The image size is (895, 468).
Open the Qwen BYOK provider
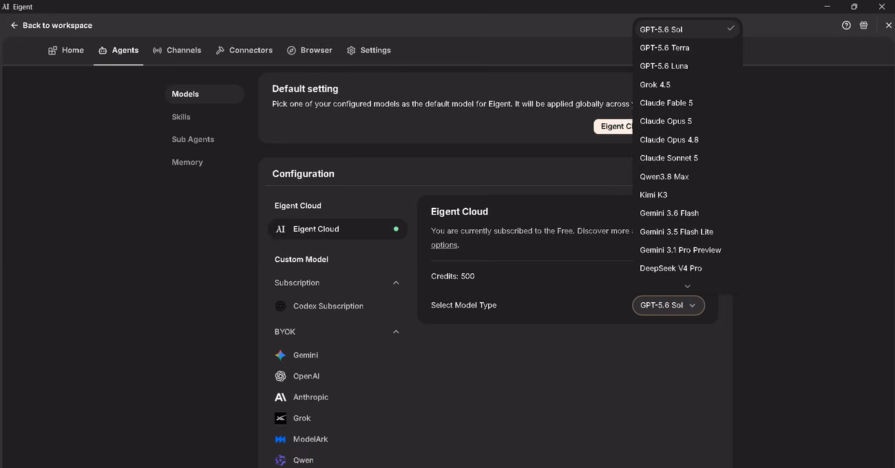pos(337,460)
